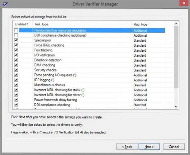The width and height of the screenshot is (190, 155).
Task: Disable Force IRQL checking checkbox
Action: pyautogui.click(x=16, y=45)
